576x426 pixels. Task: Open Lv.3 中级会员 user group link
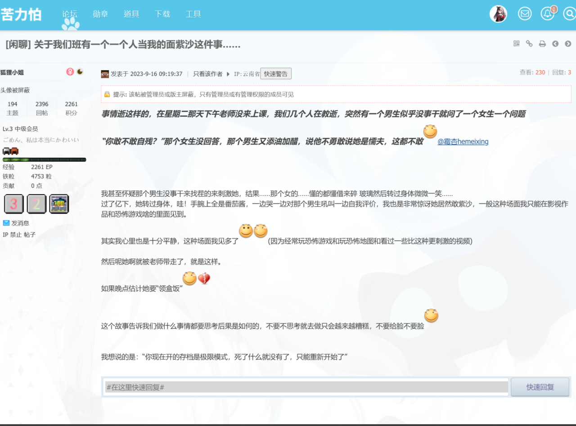point(20,129)
